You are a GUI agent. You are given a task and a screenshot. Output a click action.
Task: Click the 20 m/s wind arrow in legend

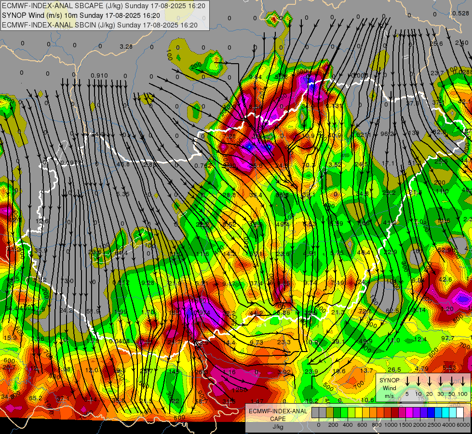tap(430, 381)
